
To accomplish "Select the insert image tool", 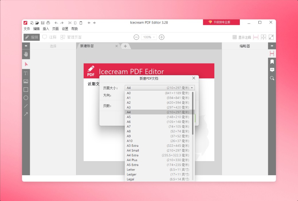I will pos(26,81).
